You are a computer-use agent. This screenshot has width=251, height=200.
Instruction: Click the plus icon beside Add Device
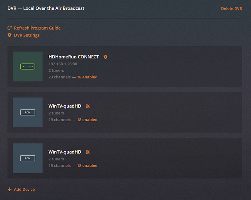pos(10,189)
